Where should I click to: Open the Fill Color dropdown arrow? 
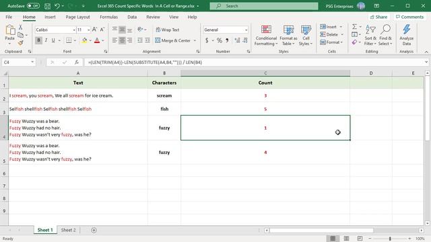pyautogui.click(x=90, y=40)
